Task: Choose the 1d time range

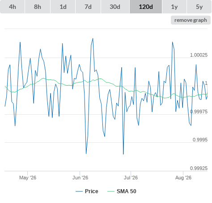Action: coord(63,7)
